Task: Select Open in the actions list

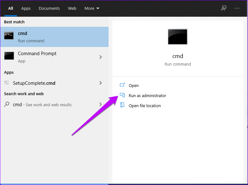Action: pos(133,85)
